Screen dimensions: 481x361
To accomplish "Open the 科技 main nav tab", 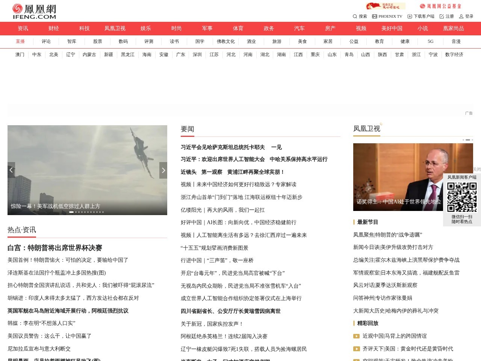I will point(85,29).
